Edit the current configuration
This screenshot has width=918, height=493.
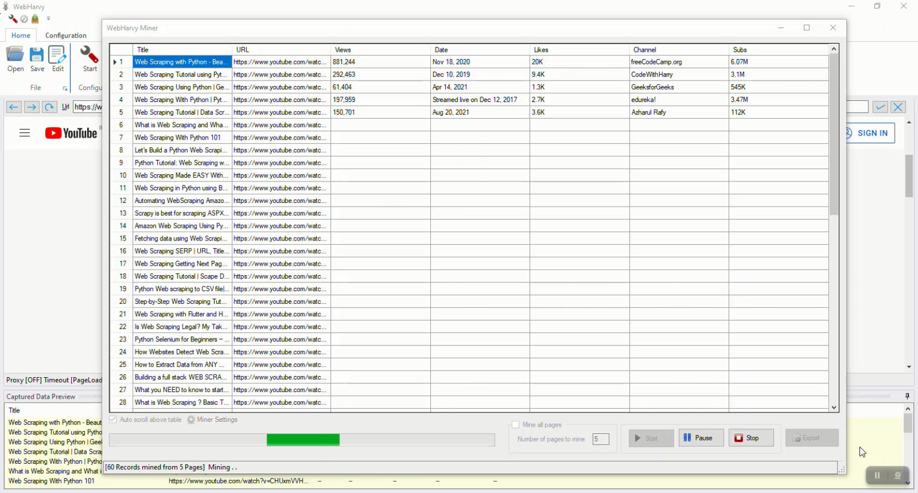click(57, 58)
